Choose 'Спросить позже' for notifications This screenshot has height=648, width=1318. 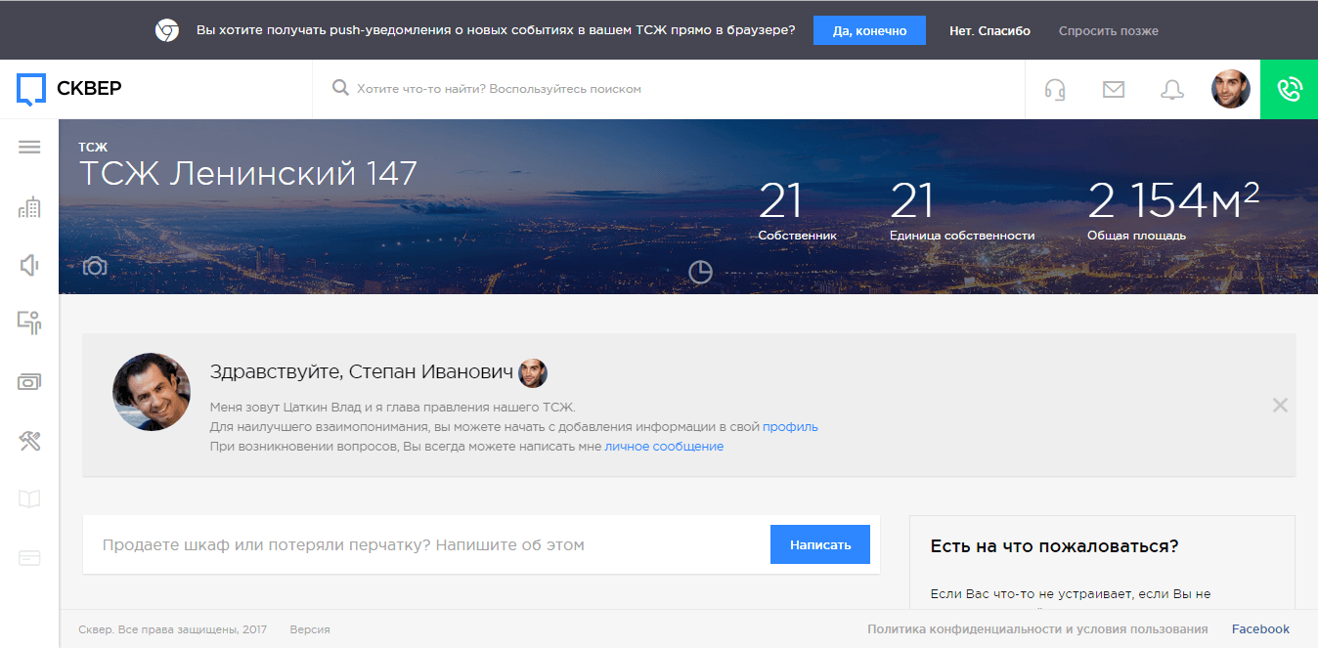[1108, 30]
